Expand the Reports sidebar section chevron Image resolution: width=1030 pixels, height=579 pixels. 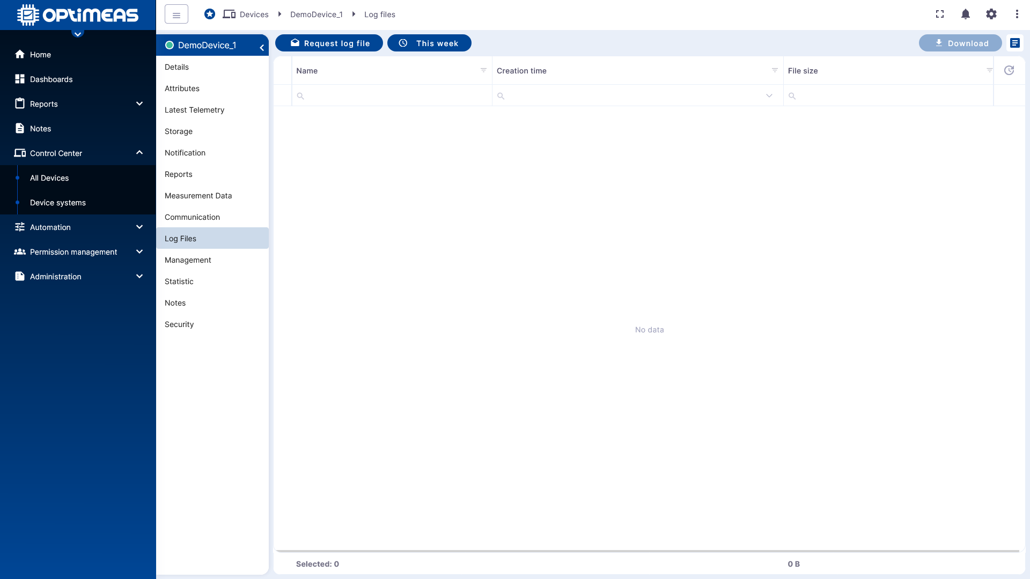(139, 103)
